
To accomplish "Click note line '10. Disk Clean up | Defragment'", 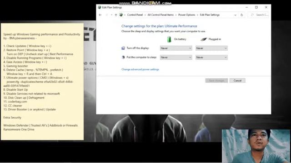I will (24, 98).
